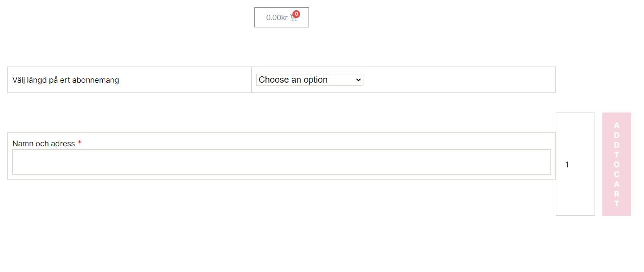The image size is (644, 272).
Task: Click the Välj längd på ert abonnemang label
Action: click(66, 80)
